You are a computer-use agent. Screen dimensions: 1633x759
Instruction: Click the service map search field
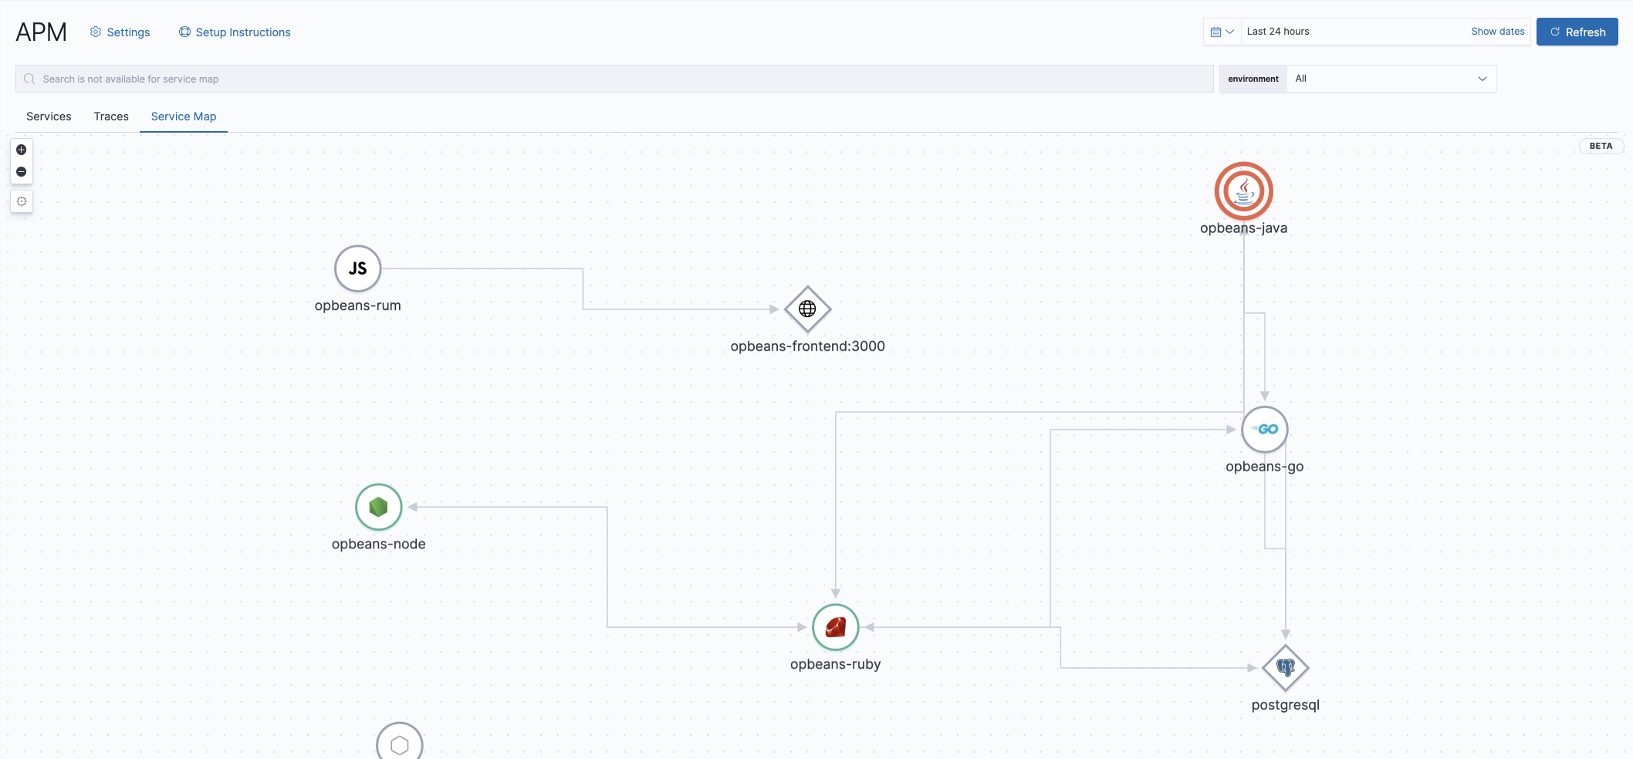coord(540,78)
